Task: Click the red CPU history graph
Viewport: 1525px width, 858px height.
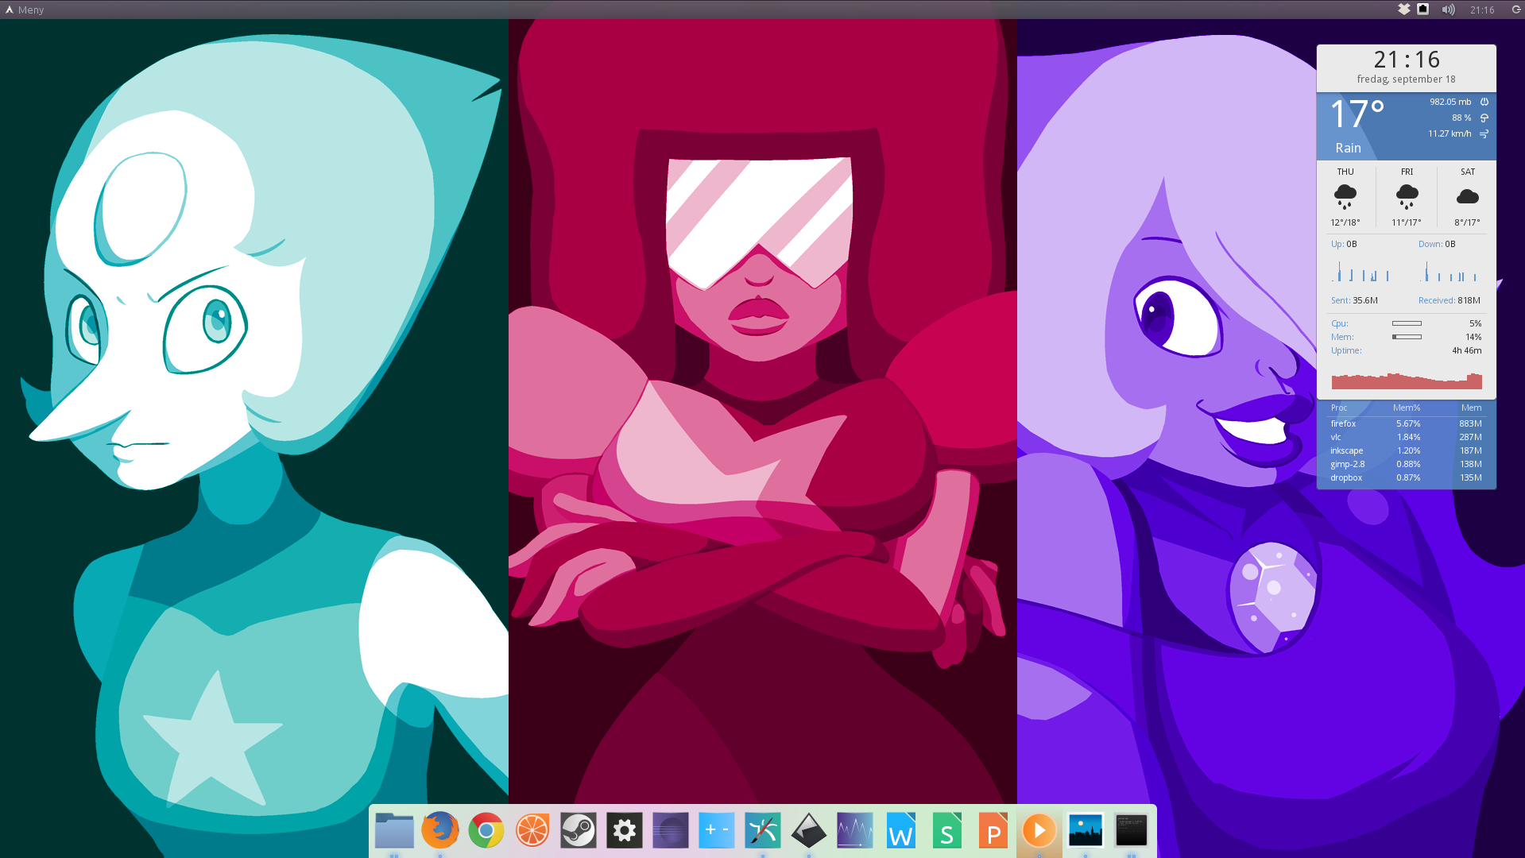Action: [1407, 380]
